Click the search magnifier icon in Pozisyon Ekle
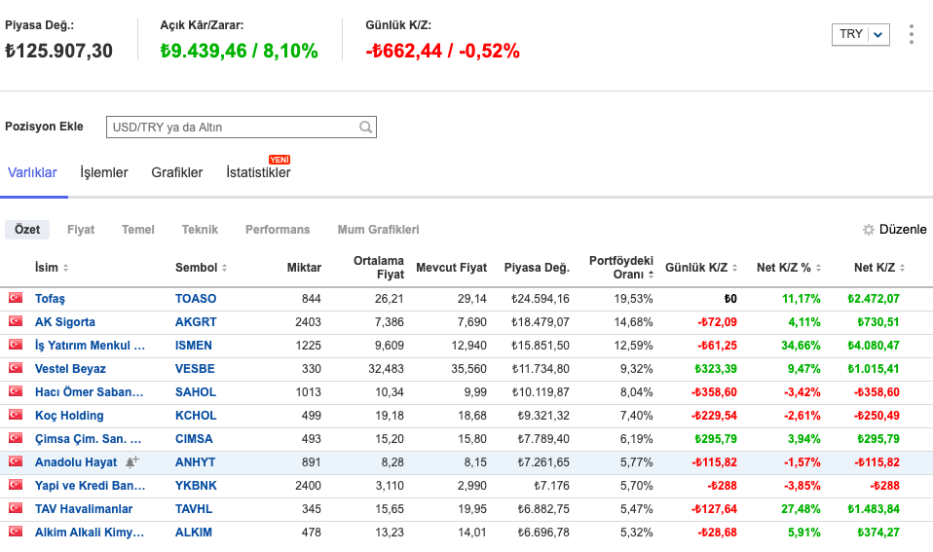The height and width of the screenshot is (552, 933). (365, 128)
